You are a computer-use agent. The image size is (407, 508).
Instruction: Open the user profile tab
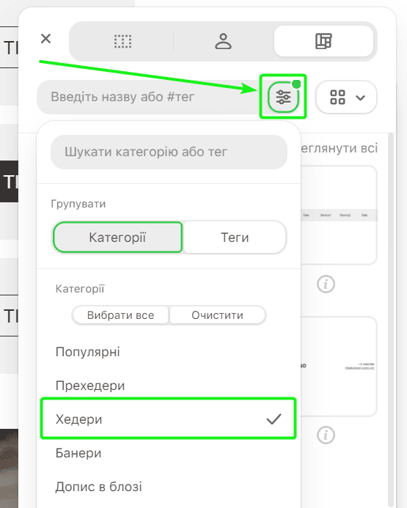pos(223,42)
